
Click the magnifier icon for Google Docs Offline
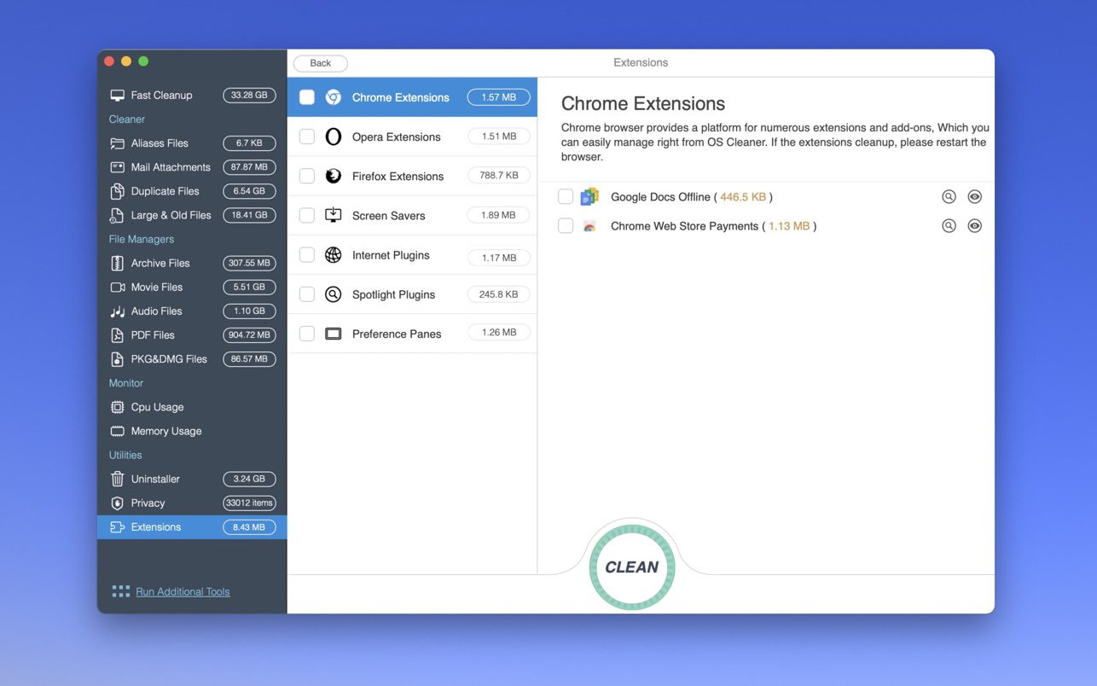949,197
